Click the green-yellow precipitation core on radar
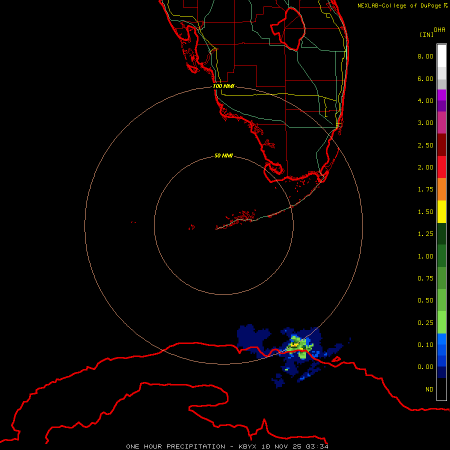The image size is (450, 450). [300, 346]
